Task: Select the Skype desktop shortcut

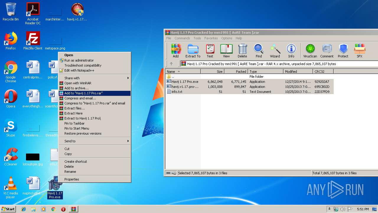Action: point(11,128)
